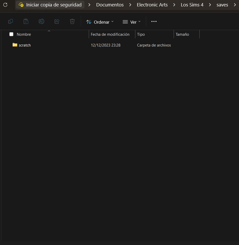Screen dimensions: 239x245
Task: Click the Delete trash can icon
Action: coord(72,21)
